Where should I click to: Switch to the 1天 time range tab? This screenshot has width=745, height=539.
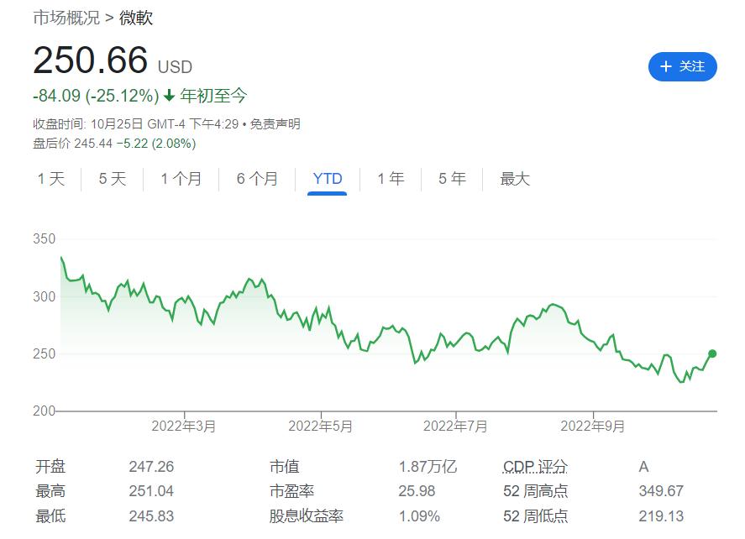click(50, 179)
